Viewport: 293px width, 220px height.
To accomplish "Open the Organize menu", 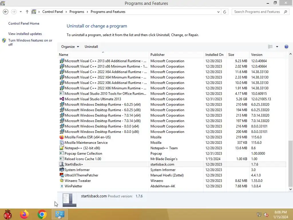I will pos(70,47).
